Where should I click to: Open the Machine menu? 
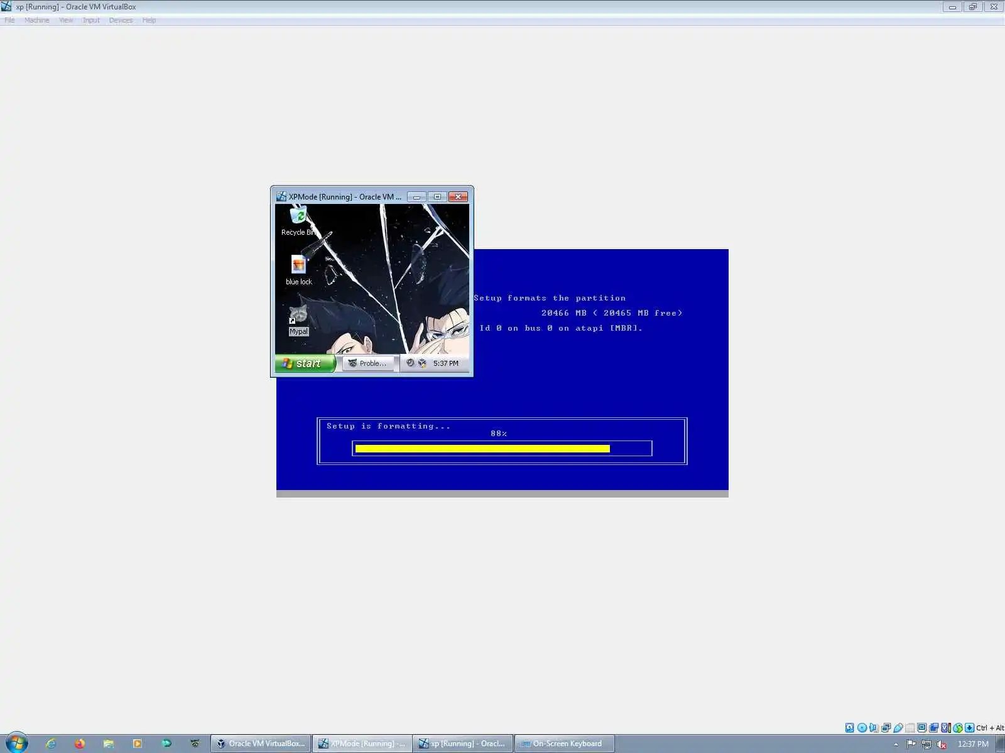click(36, 20)
